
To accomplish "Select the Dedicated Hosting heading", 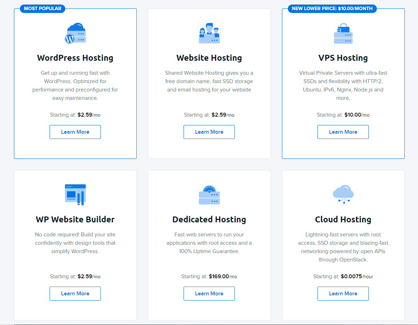I will [x=209, y=220].
